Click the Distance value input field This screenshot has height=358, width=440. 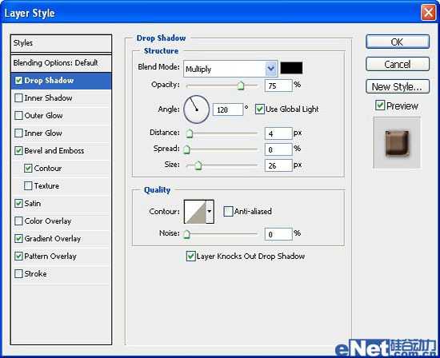278,133
